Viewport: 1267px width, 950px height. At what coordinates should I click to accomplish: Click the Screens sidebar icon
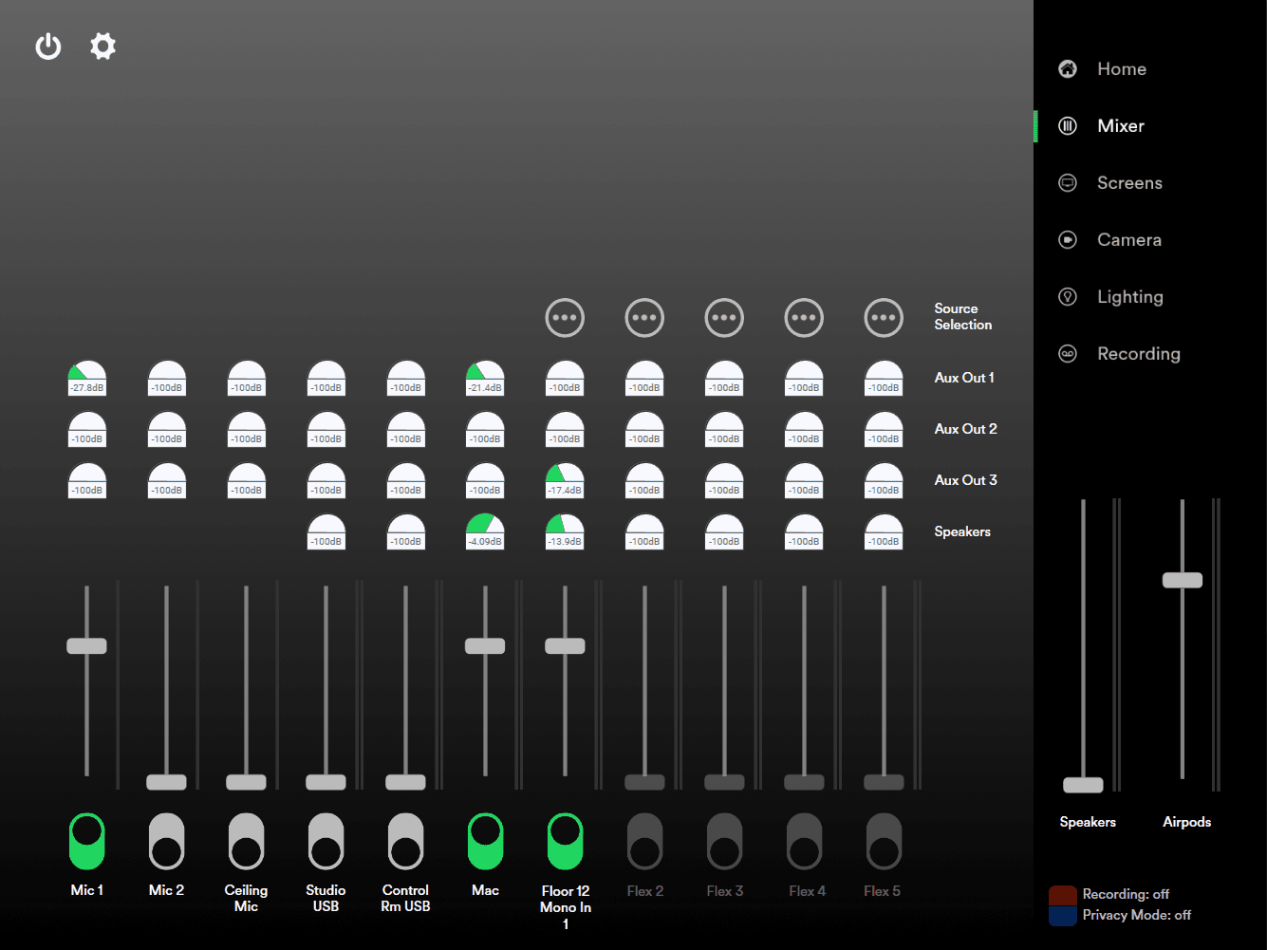pos(1068,182)
